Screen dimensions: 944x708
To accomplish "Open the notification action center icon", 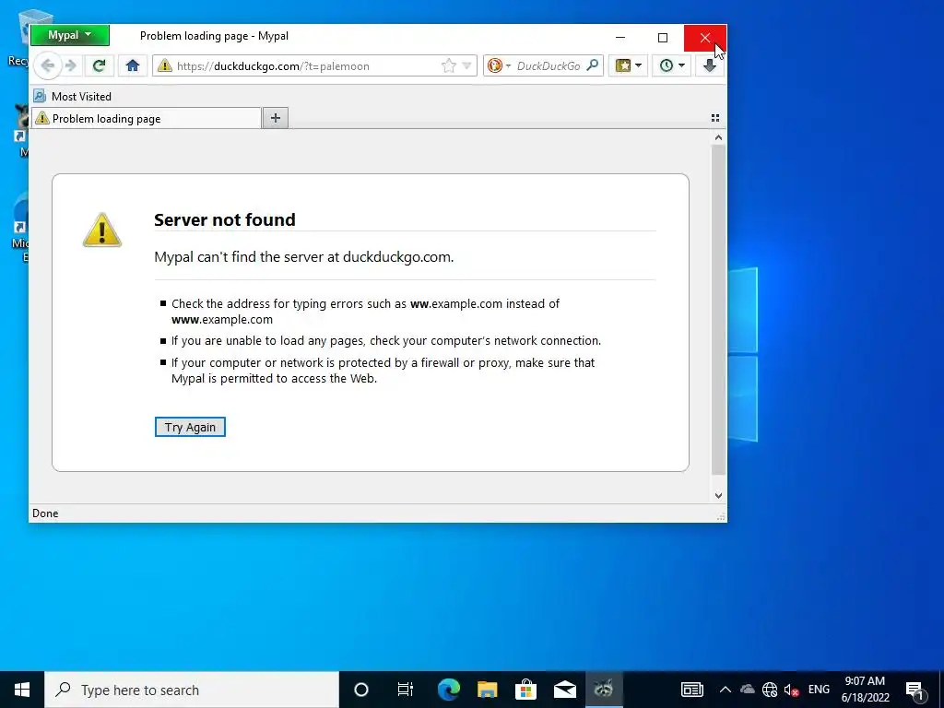I will pos(915,690).
